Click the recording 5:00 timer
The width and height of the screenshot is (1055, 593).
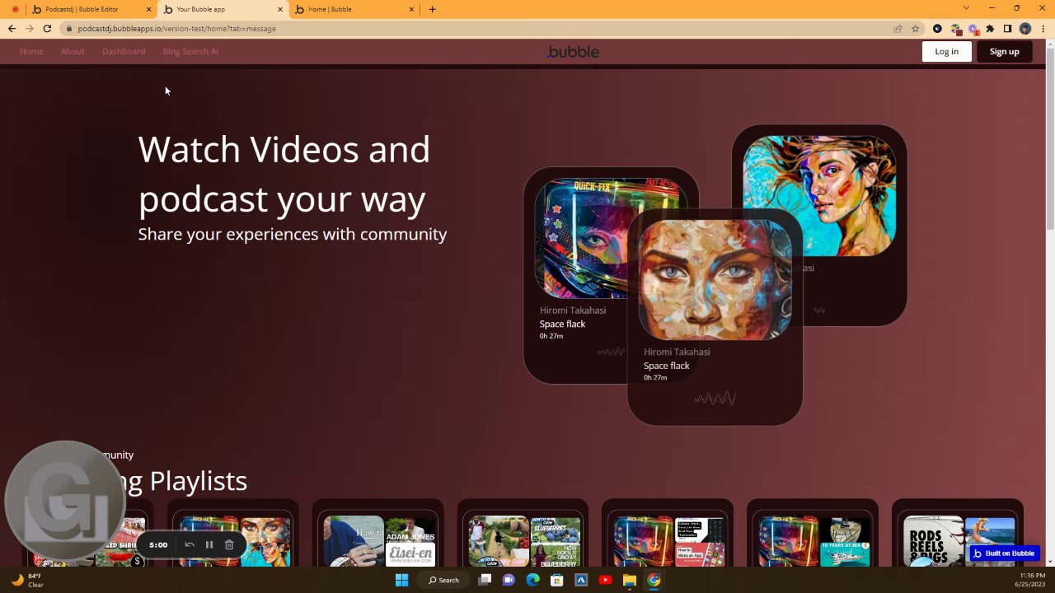(158, 544)
